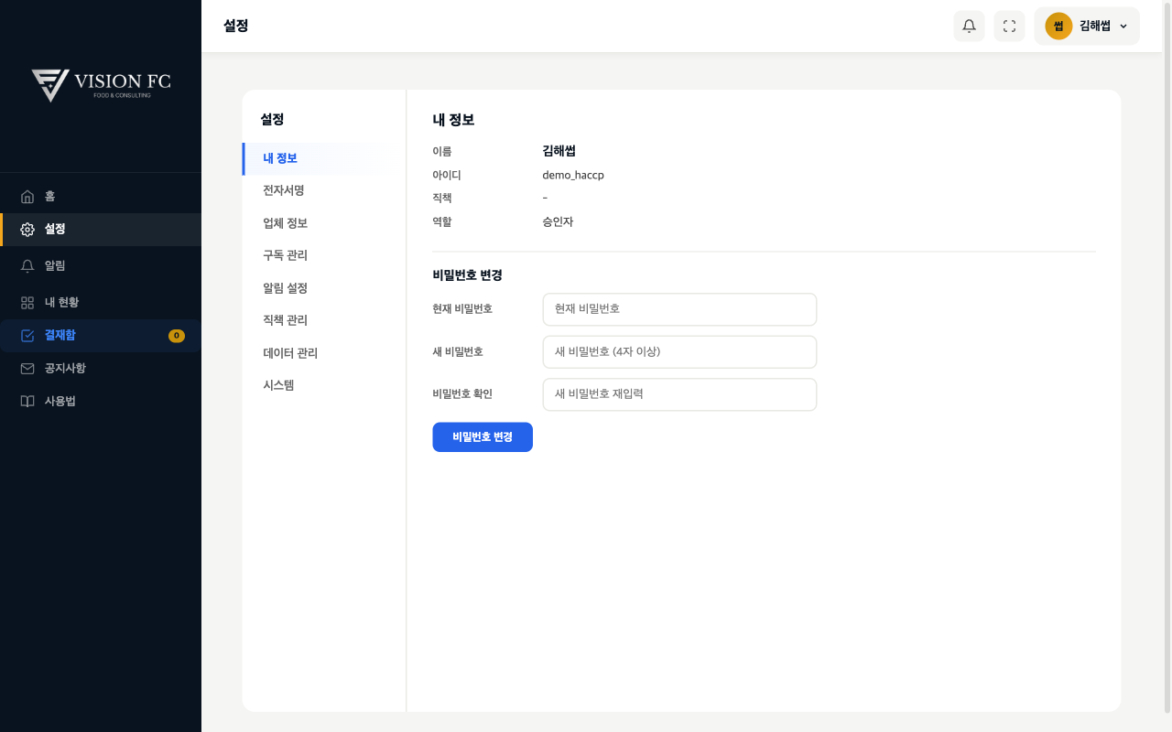Click the 비밀번호 변경 blue button
Viewport: 1172px width, 732px height.
(483, 437)
